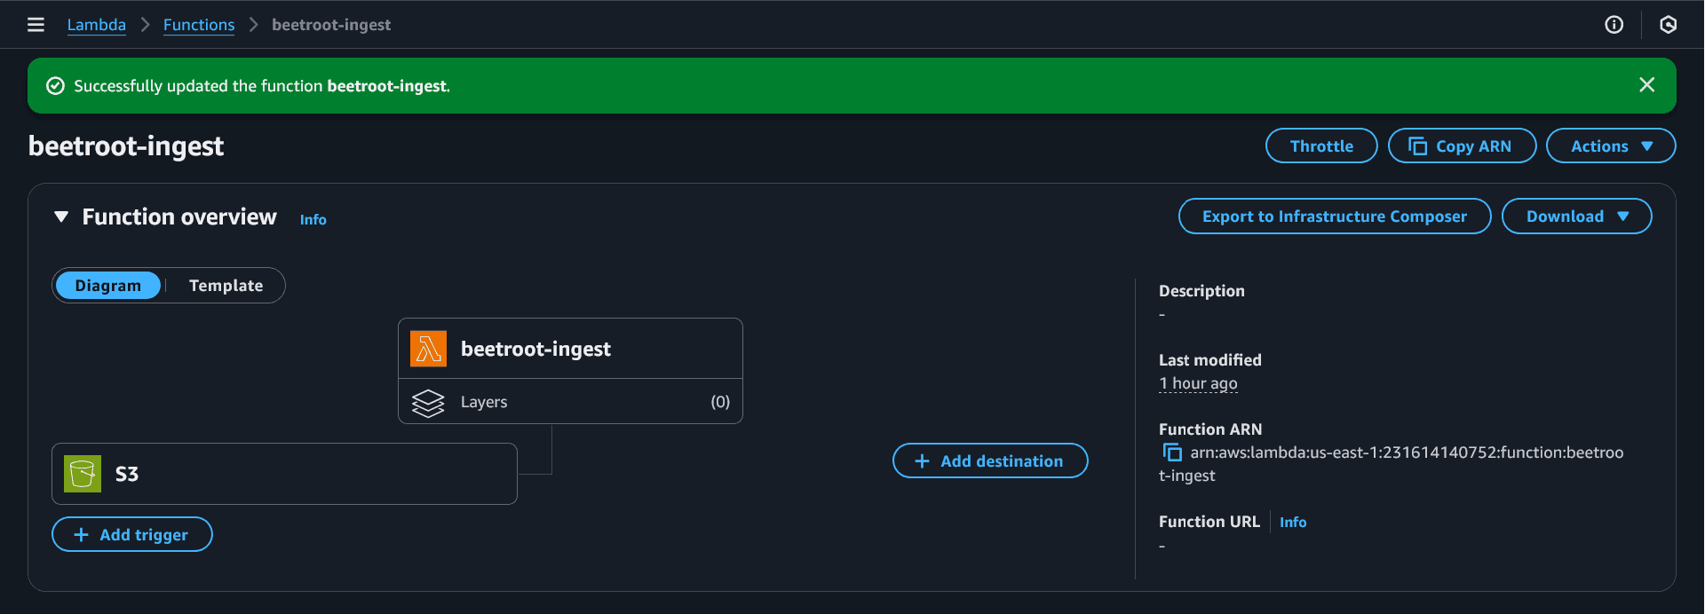The height and width of the screenshot is (614, 1705).
Task: Open the Download dropdown
Action: pos(1576,216)
